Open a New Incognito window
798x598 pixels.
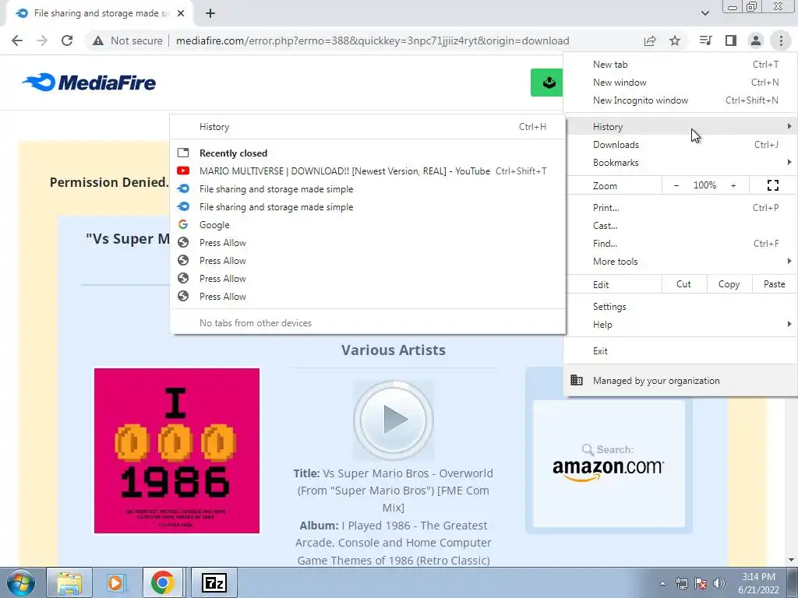680,100
